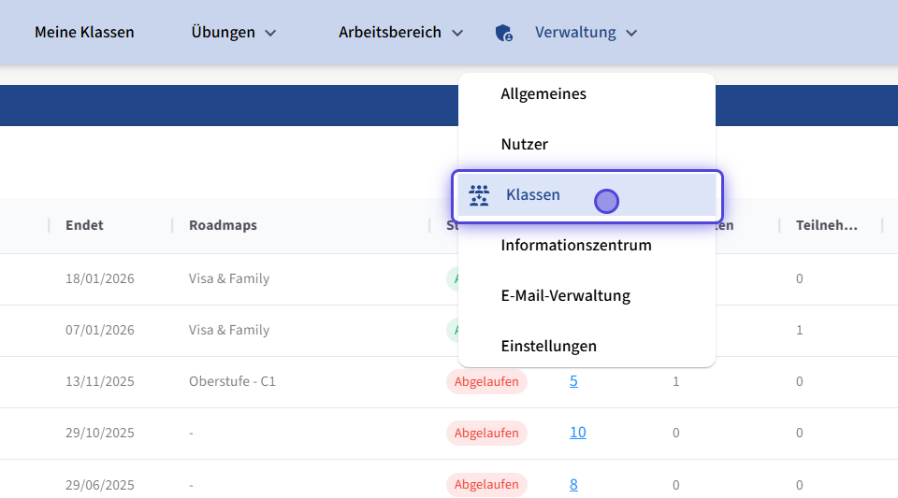898x498 pixels.
Task: Click the Abgelaufen badge in the 29/10/2025 row
Action: click(x=486, y=433)
